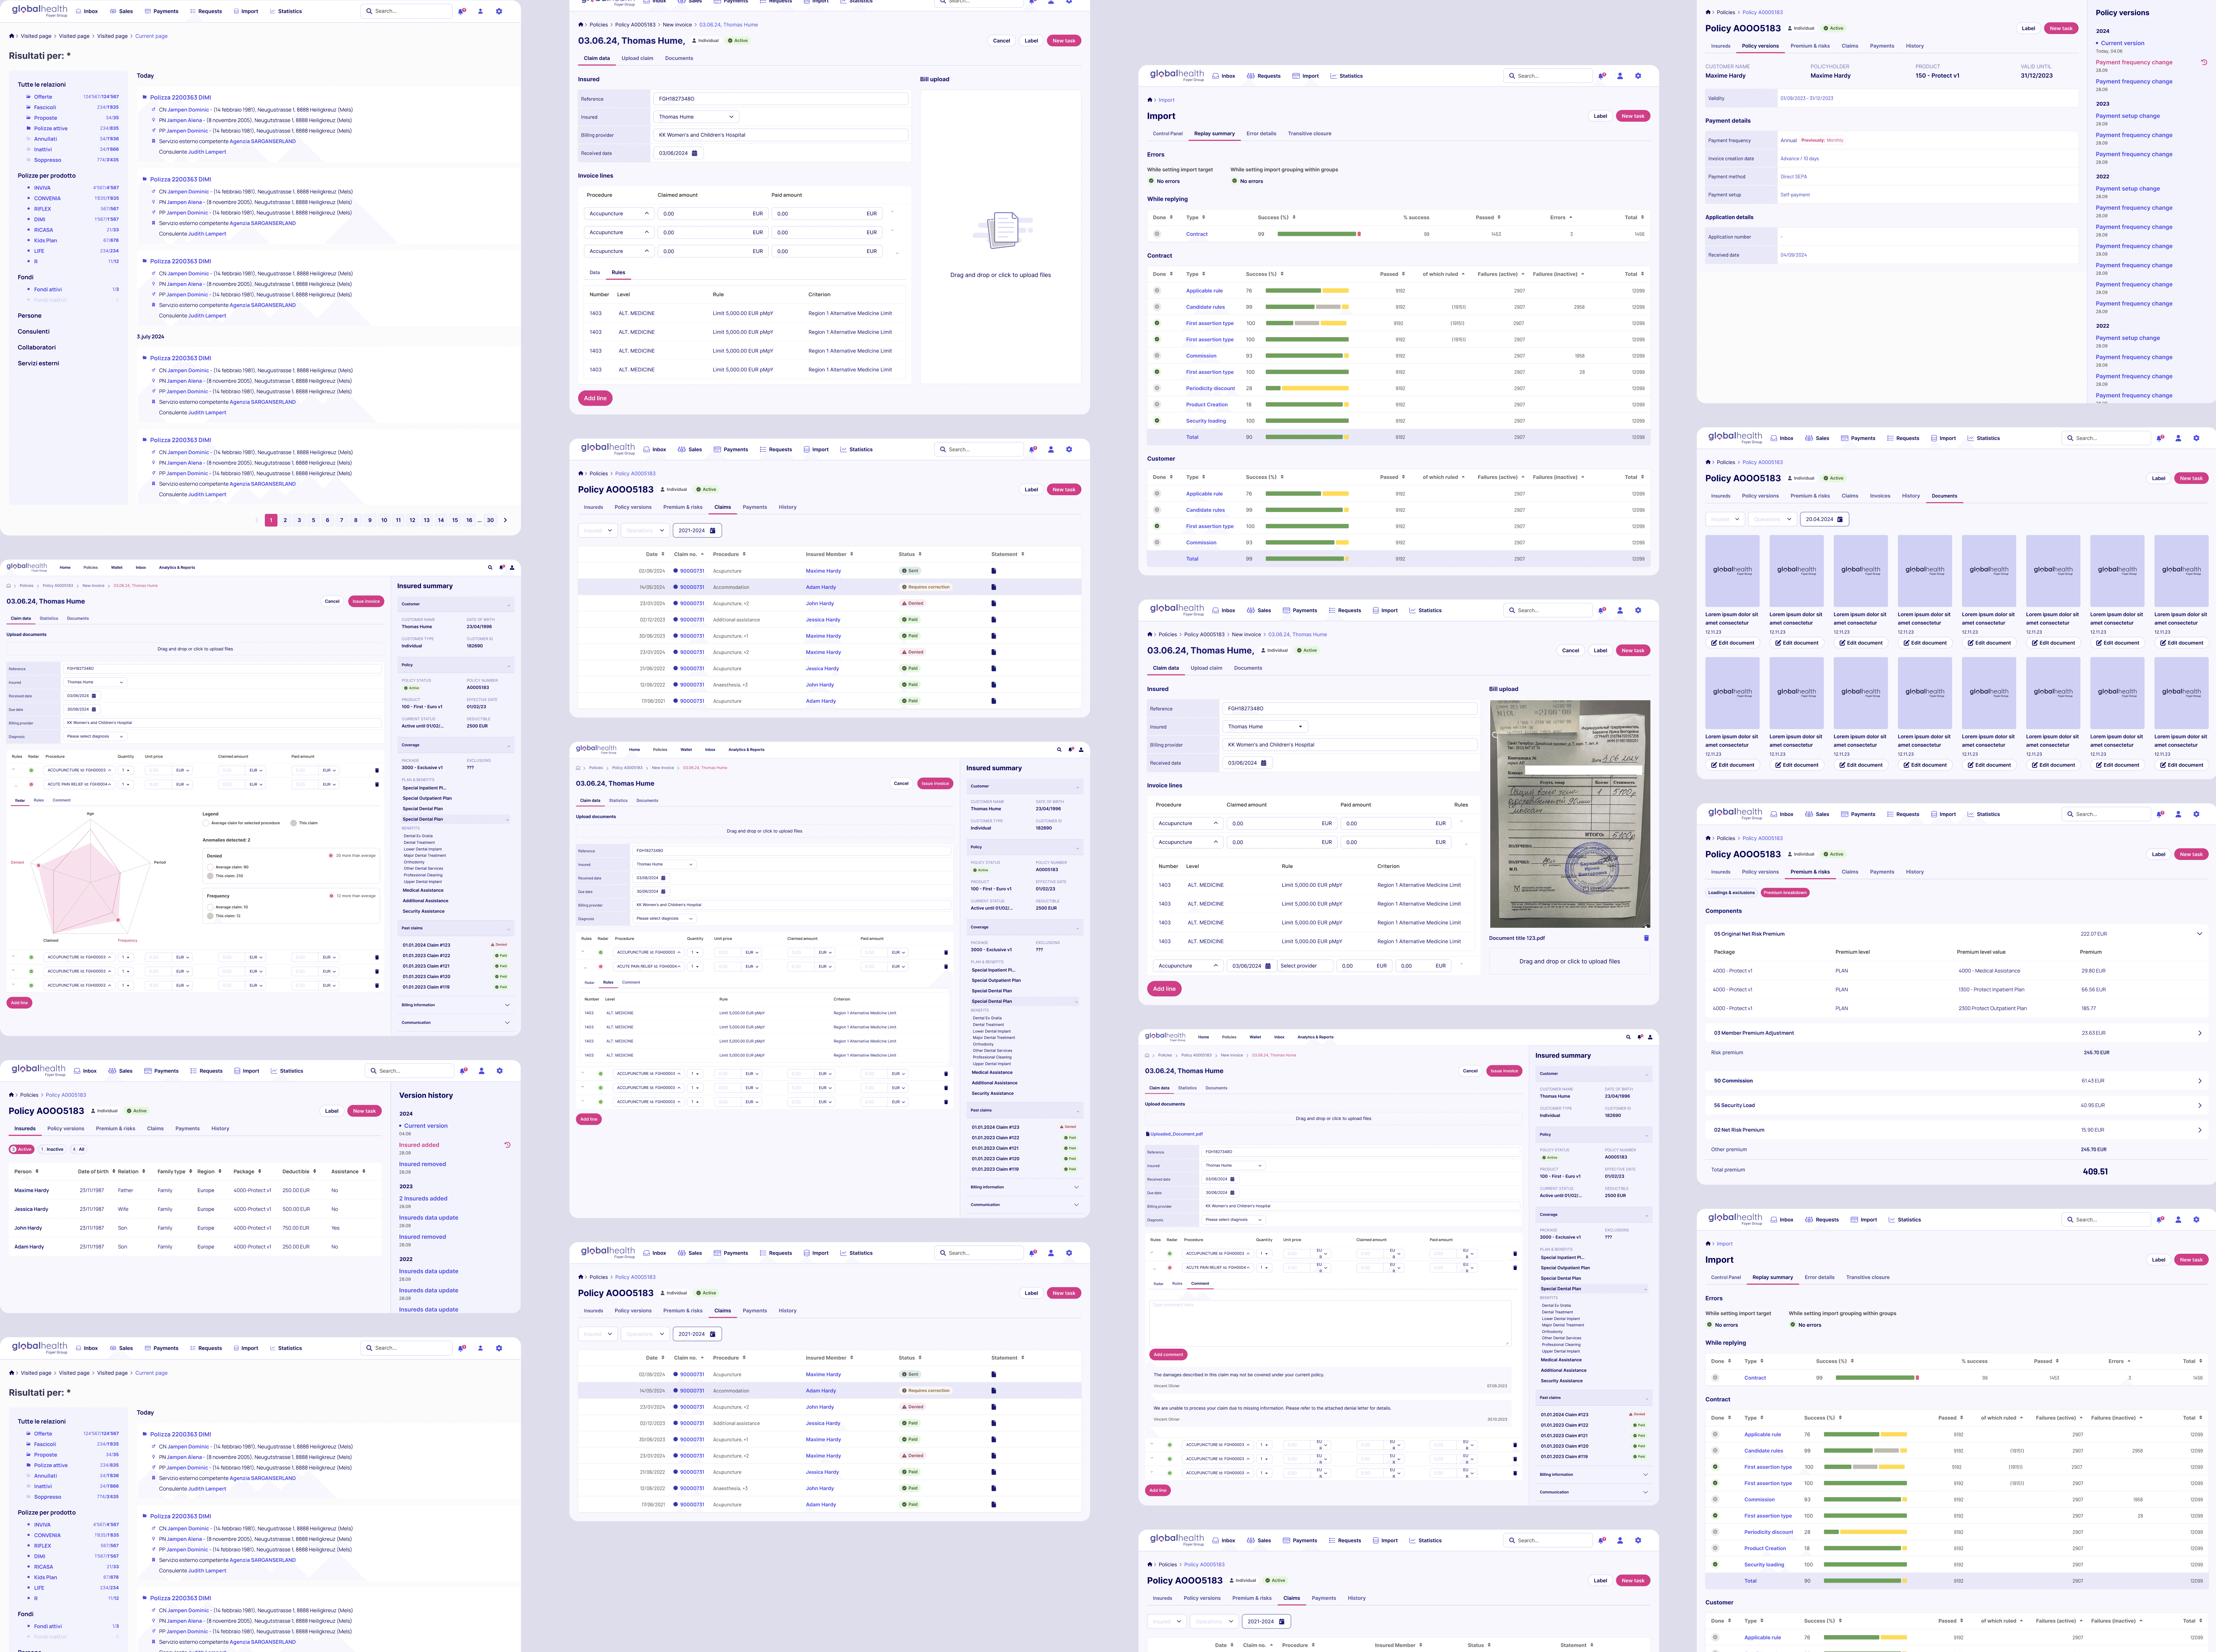Open Accupuncture dropdown in the line with Select provider
2216x1652 pixels.
(1188, 966)
